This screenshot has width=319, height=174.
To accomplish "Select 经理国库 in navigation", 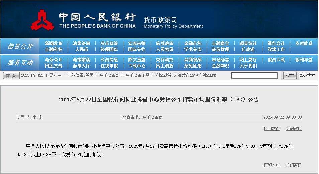I will point(109,50).
